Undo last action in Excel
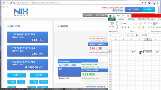Viewport: 161px width, 90px height. [x=118, y=16]
